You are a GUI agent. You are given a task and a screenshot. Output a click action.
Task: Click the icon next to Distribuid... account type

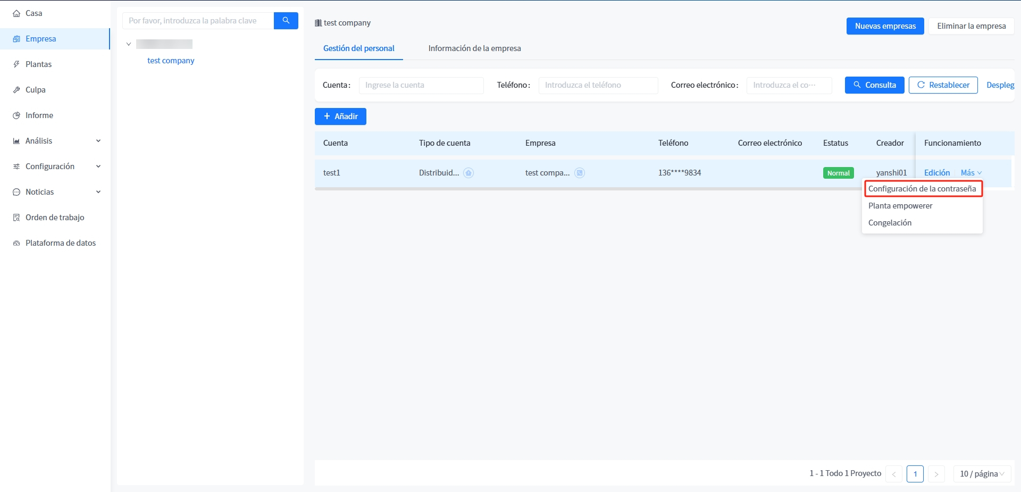click(x=468, y=173)
